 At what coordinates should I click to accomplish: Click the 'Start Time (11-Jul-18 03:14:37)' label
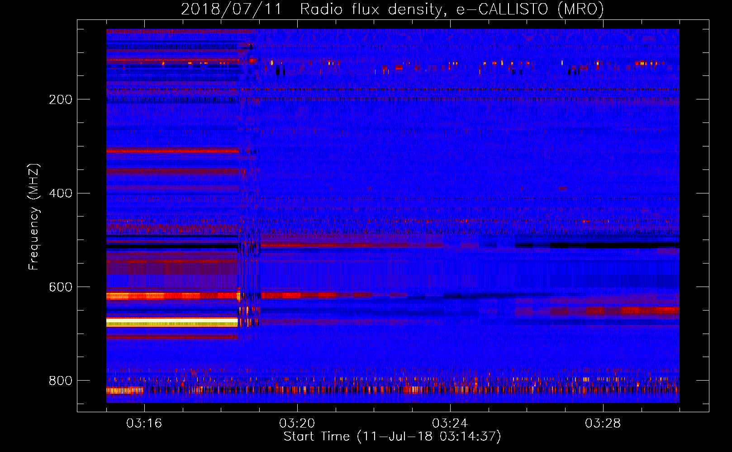click(392, 437)
